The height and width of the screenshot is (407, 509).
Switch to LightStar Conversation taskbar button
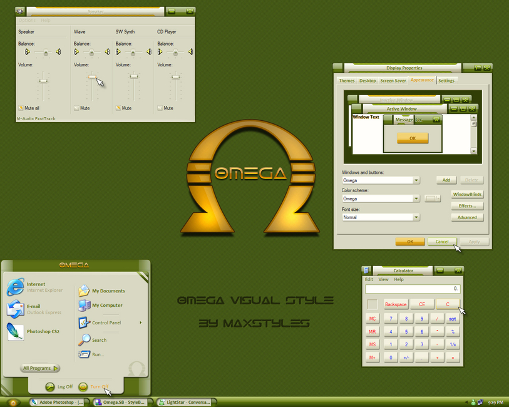[187, 403]
